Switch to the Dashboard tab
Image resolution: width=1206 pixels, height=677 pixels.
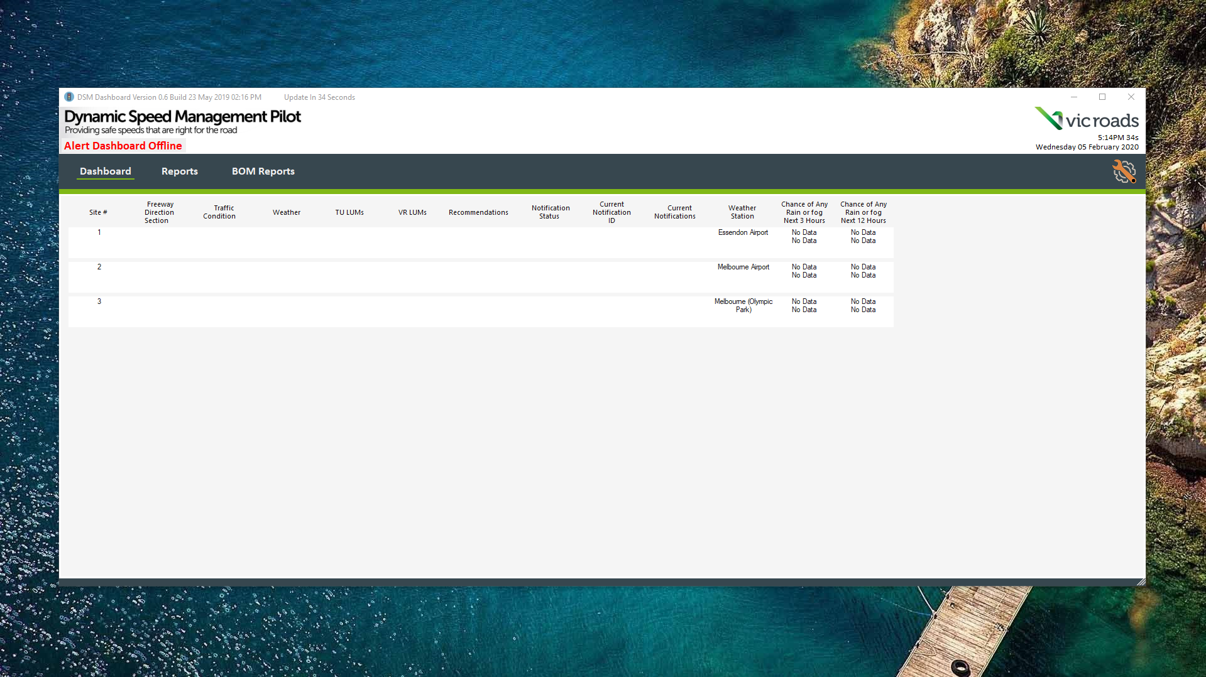[x=106, y=171]
